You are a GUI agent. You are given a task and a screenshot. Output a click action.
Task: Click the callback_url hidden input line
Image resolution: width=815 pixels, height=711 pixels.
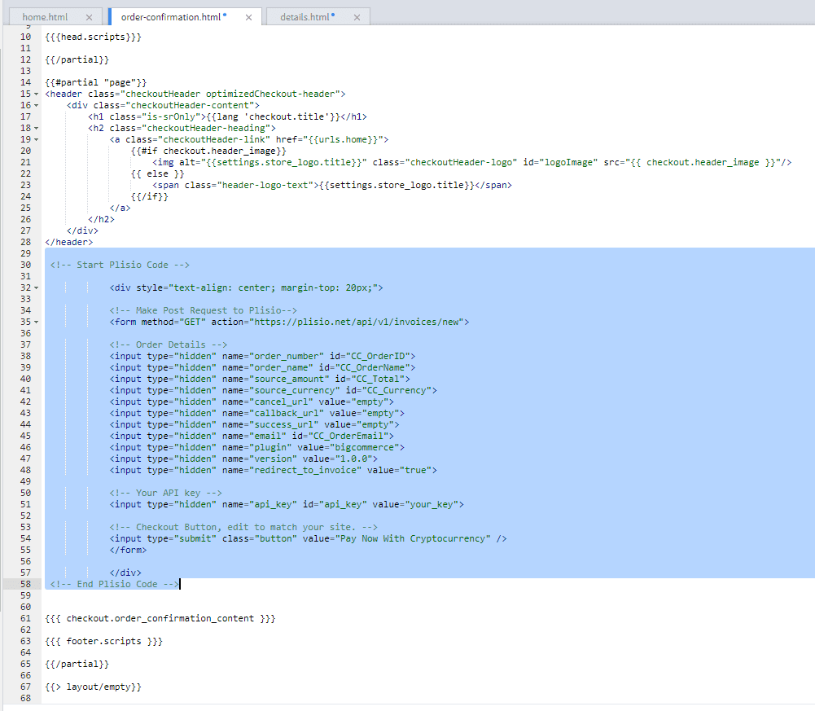pyautogui.click(x=256, y=414)
